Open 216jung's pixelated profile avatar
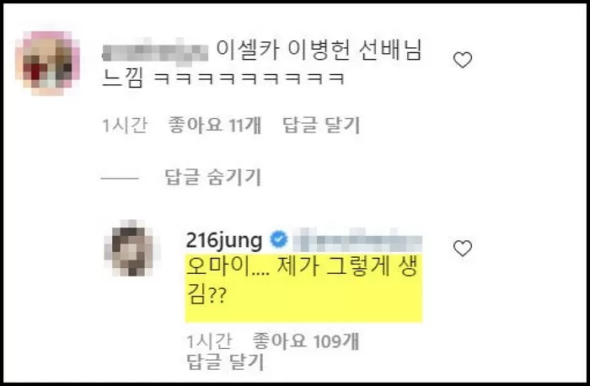 (x=131, y=248)
